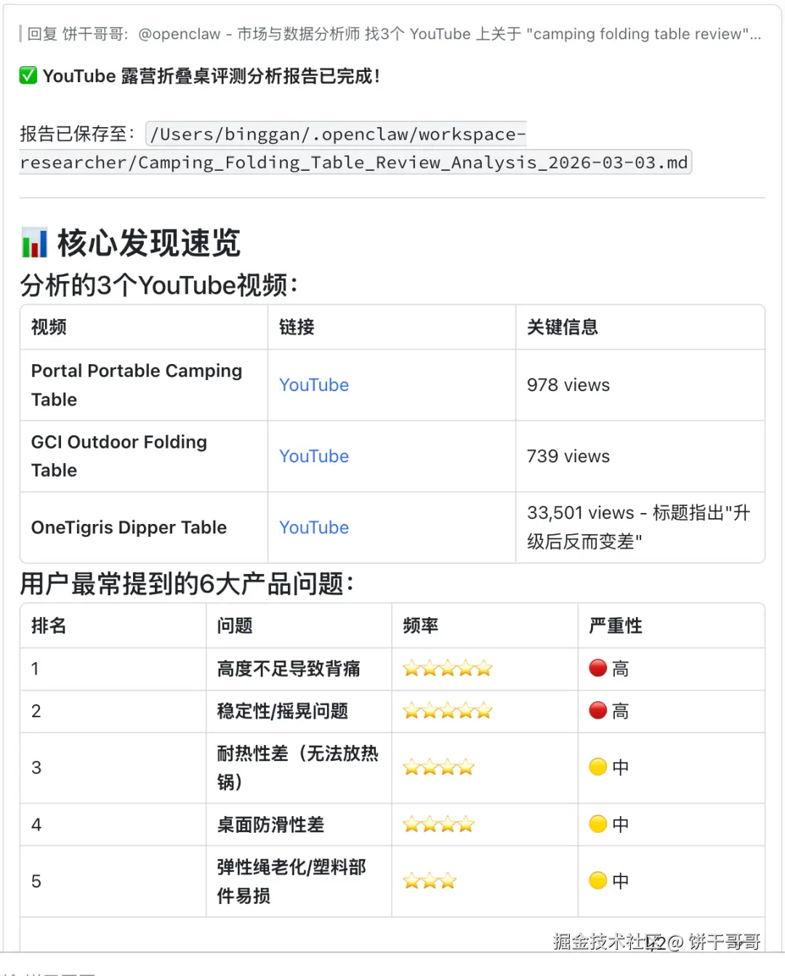Click rank number 4 cell
This screenshot has height=976, width=785.
click(113, 825)
